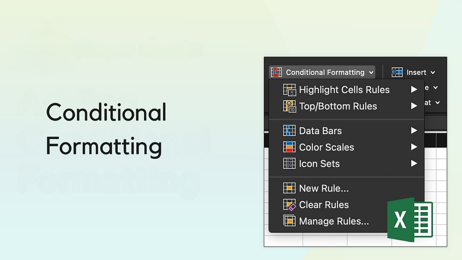Screen dimensions: 462x260
Task: Select the Data Bars icon
Action: [290, 131]
